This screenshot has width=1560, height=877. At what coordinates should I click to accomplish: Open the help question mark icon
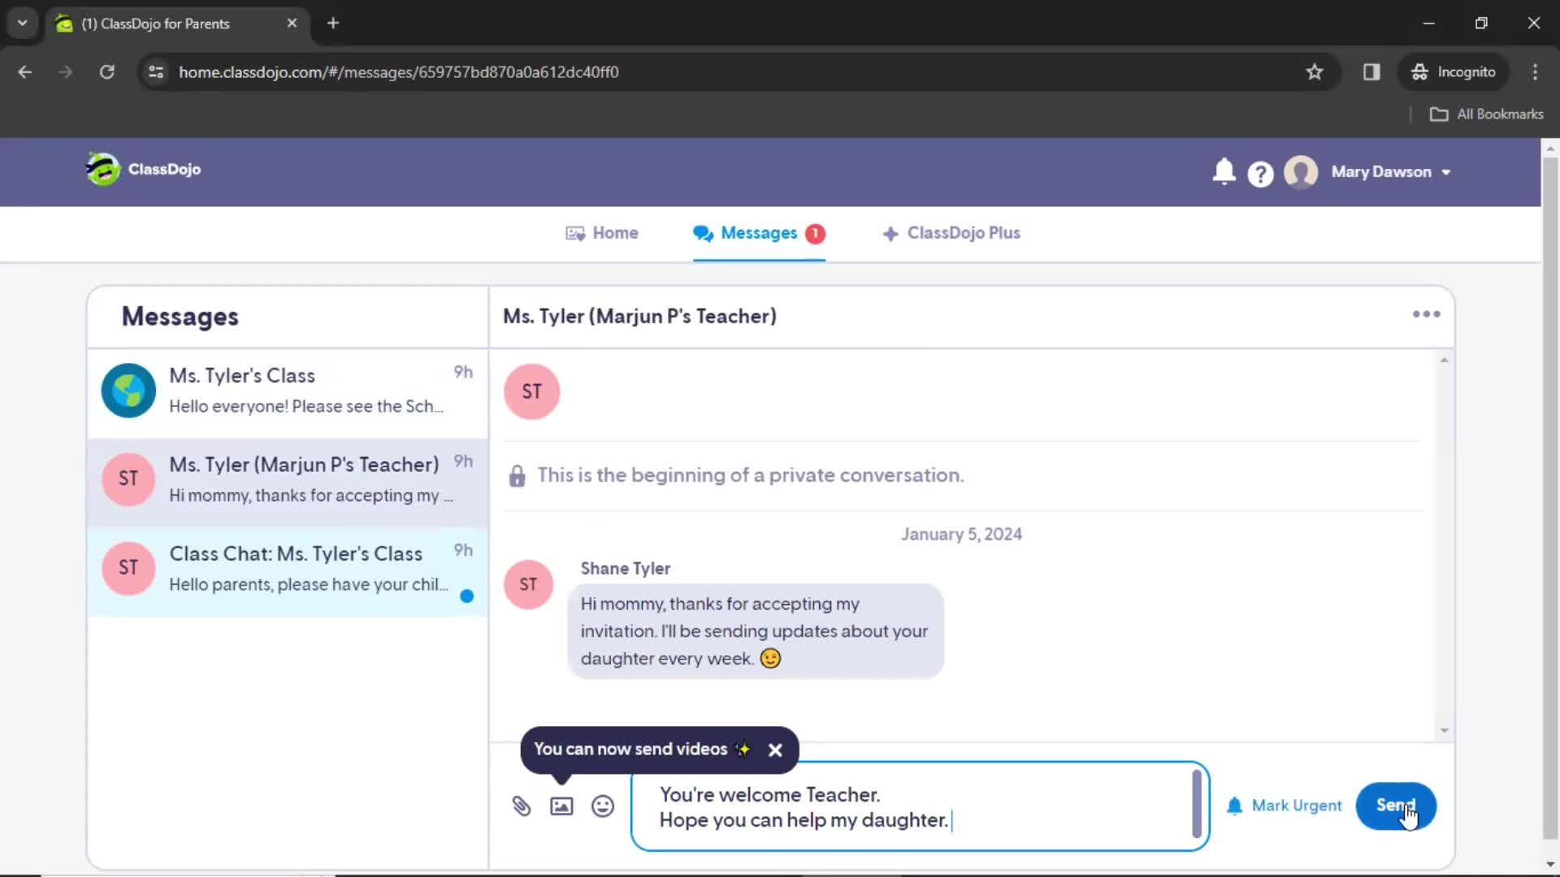[1260, 174]
